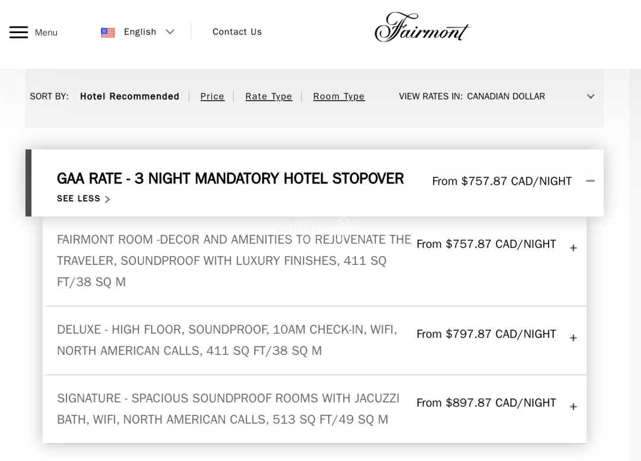Screen dimensions: 641x461
Task: Collapse GAA Rate section with minus icon
Action: pyautogui.click(x=591, y=181)
